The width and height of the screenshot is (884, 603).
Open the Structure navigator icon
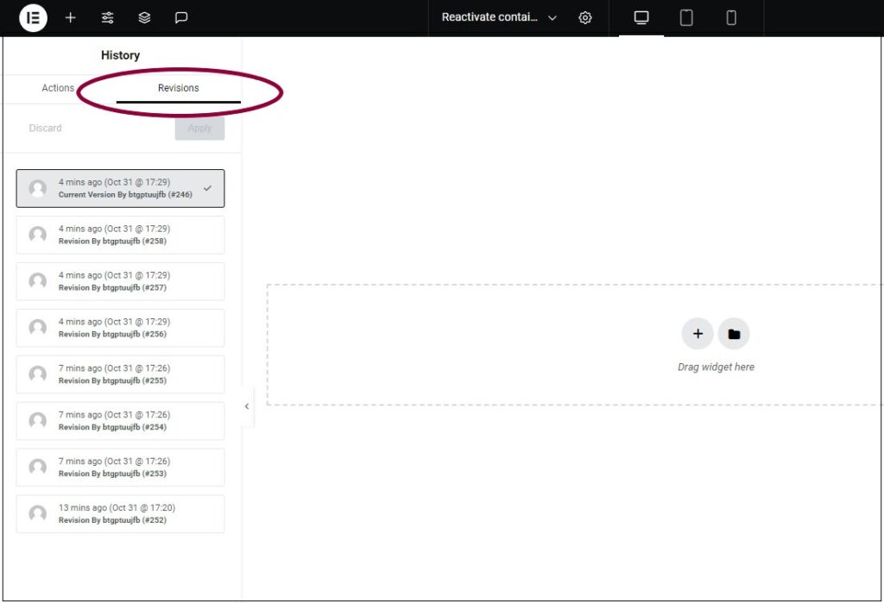tap(144, 17)
